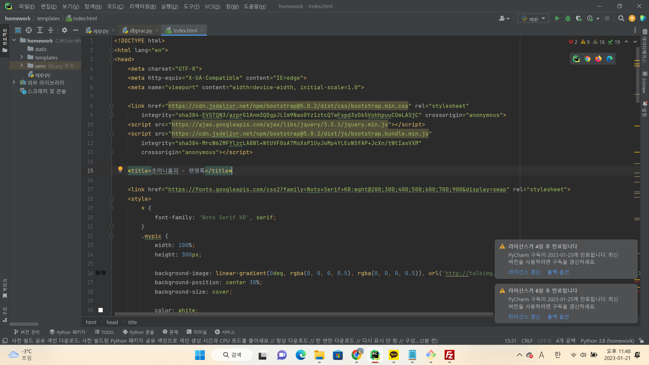Select the Python 3.8 (homework) interpreter widget

607,341
